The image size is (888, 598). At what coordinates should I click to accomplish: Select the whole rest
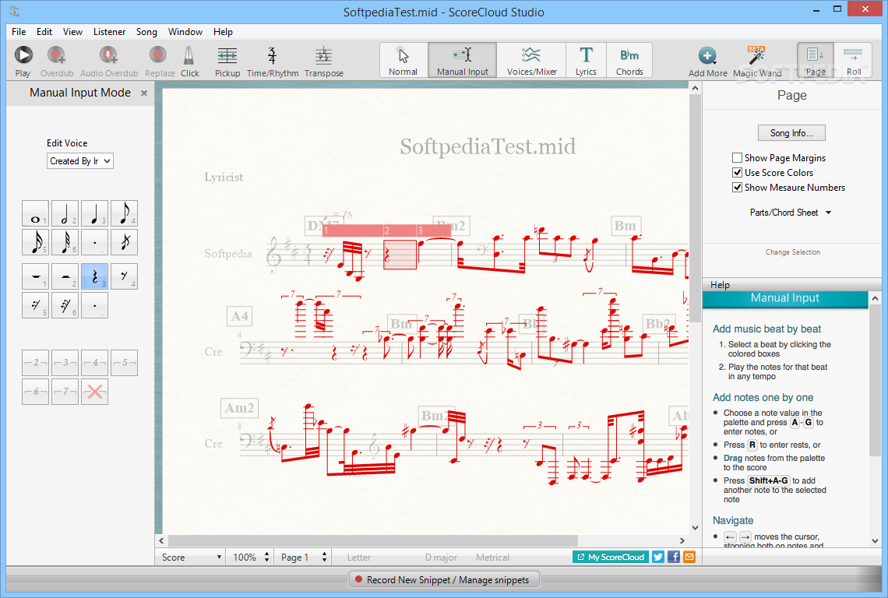pos(36,277)
